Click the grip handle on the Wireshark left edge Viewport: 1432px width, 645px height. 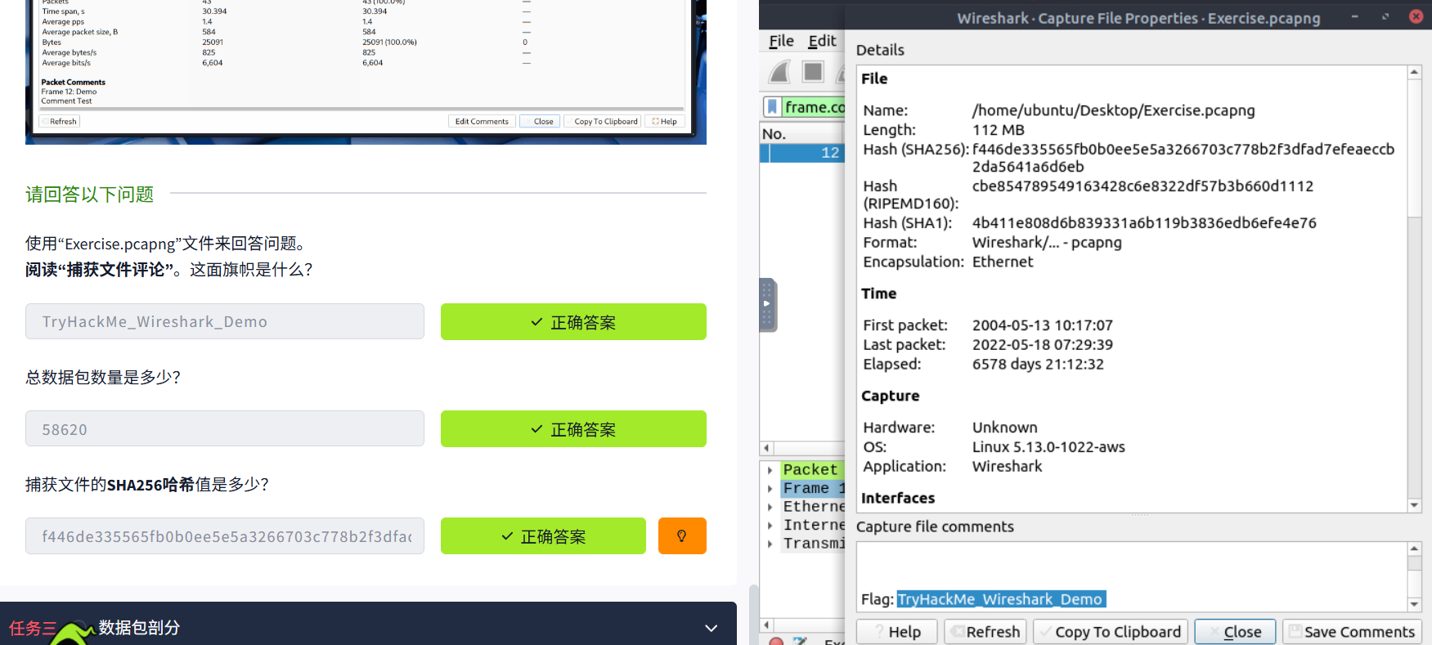(x=767, y=304)
